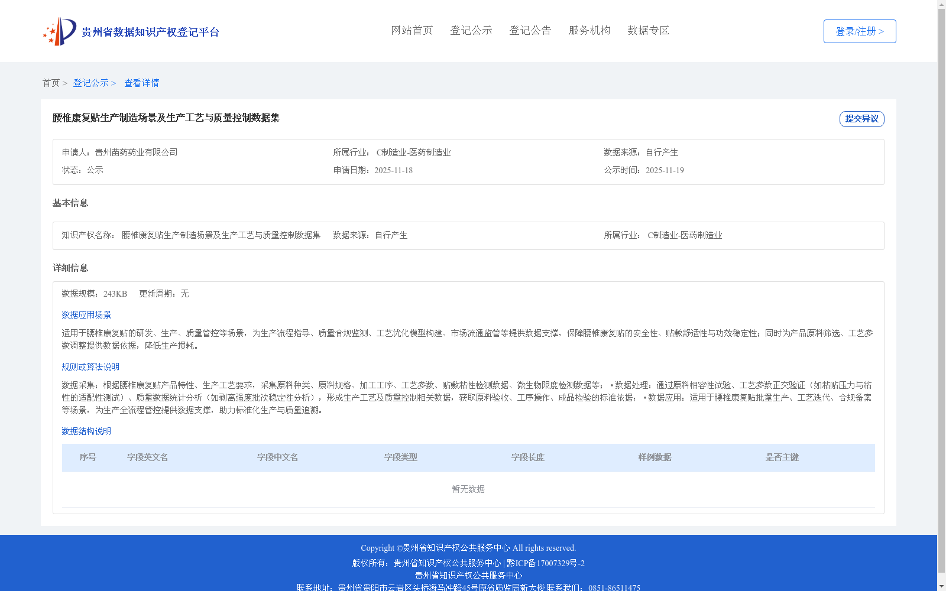Click the vertical page scrollbar thumb
This screenshot has width=946, height=591.
coord(941,290)
